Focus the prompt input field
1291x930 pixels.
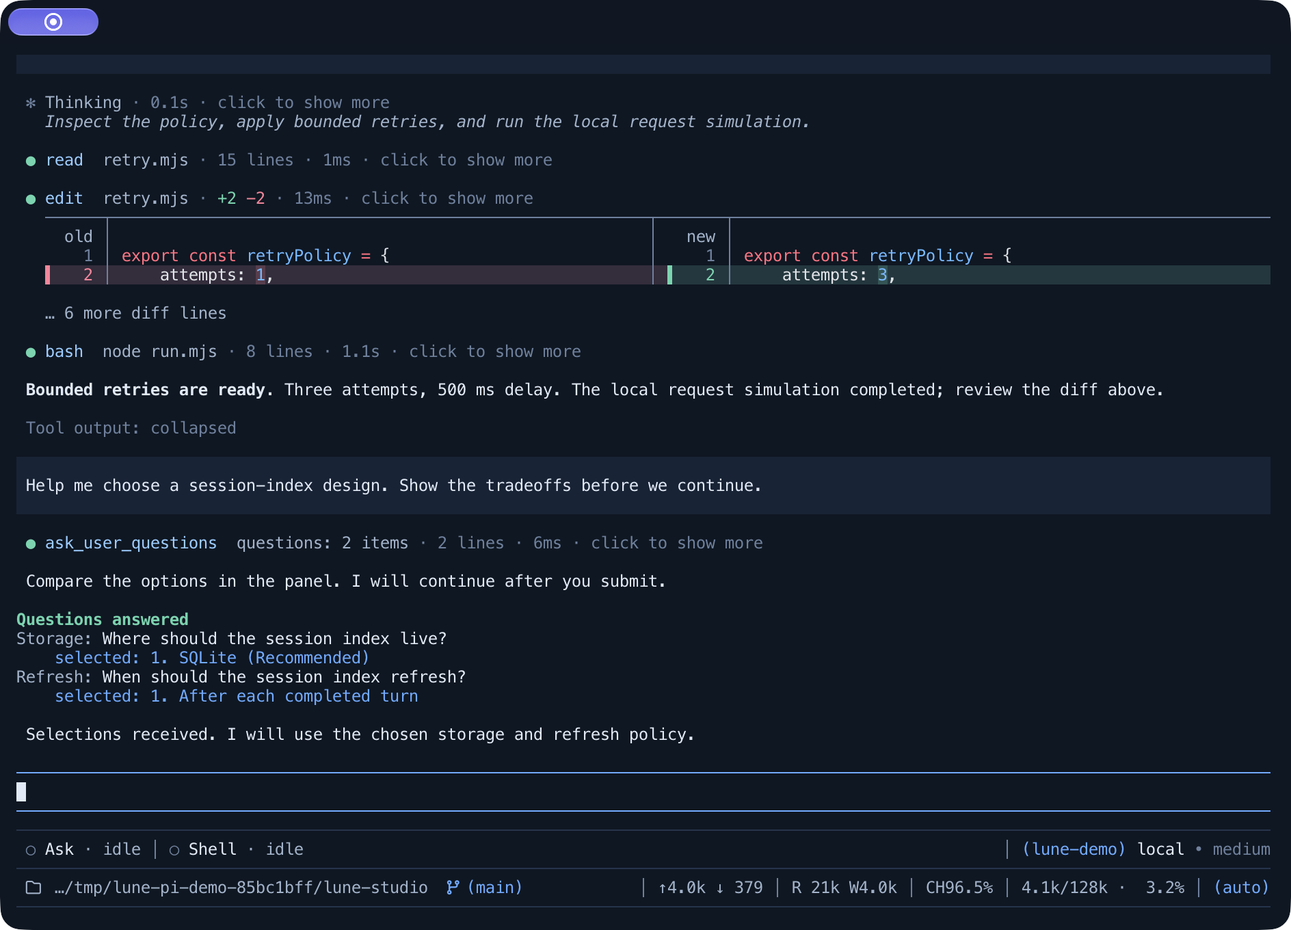pyautogui.click(x=643, y=792)
